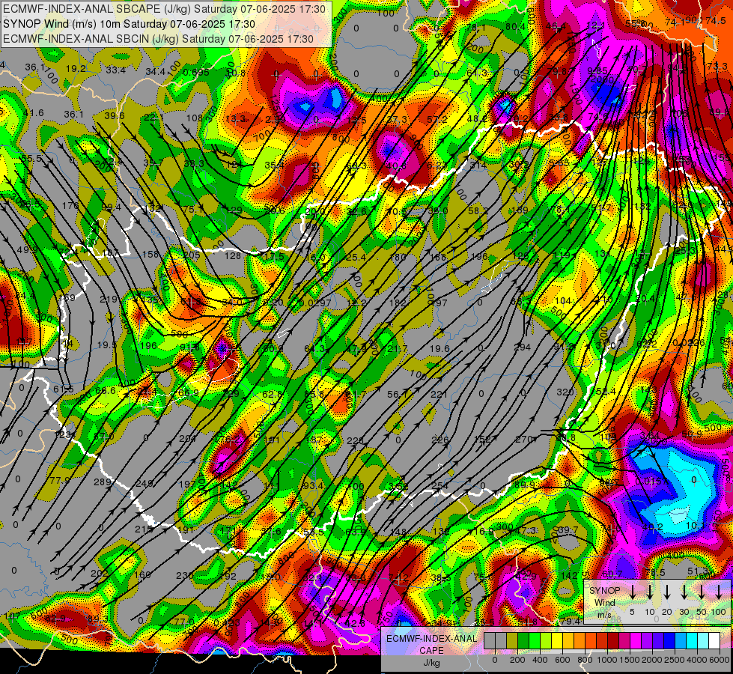
Task: Click map value 320
Action: pyautogui.click(x=565, y=392)
